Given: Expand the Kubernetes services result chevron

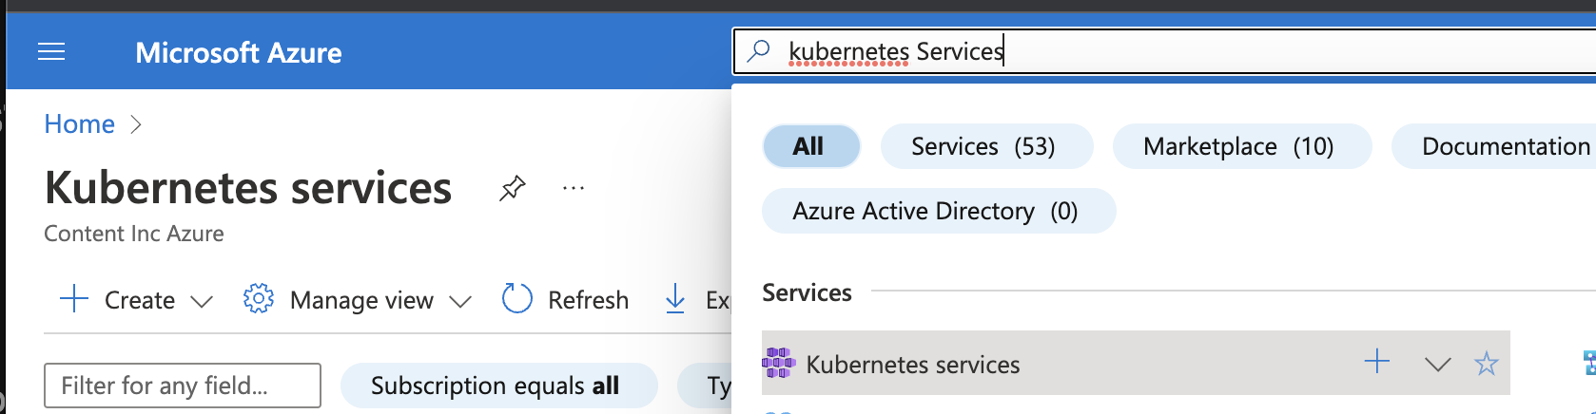Looking at the screenshot, I should (x=1438, y=364).
